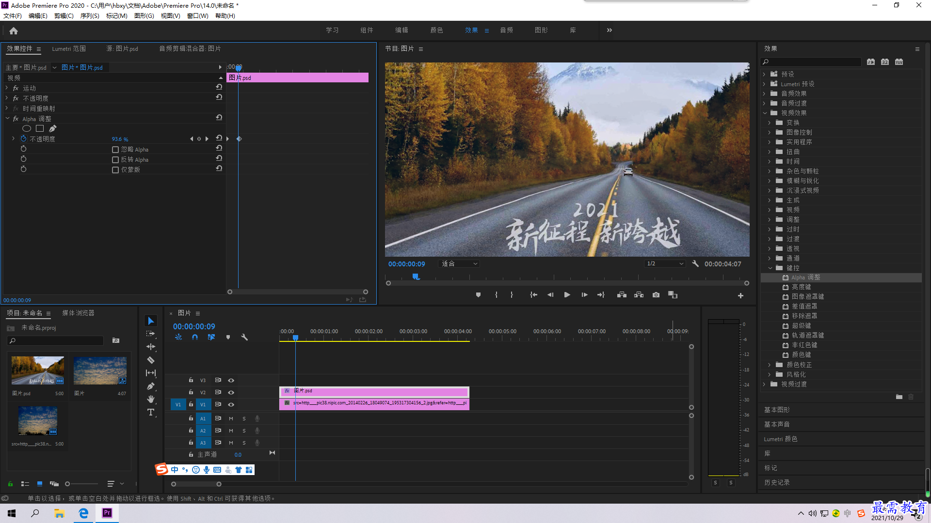Toggle 仅蒙版 checkbox
The width and height of the screenshot is (931, 523).
[115, 170]
